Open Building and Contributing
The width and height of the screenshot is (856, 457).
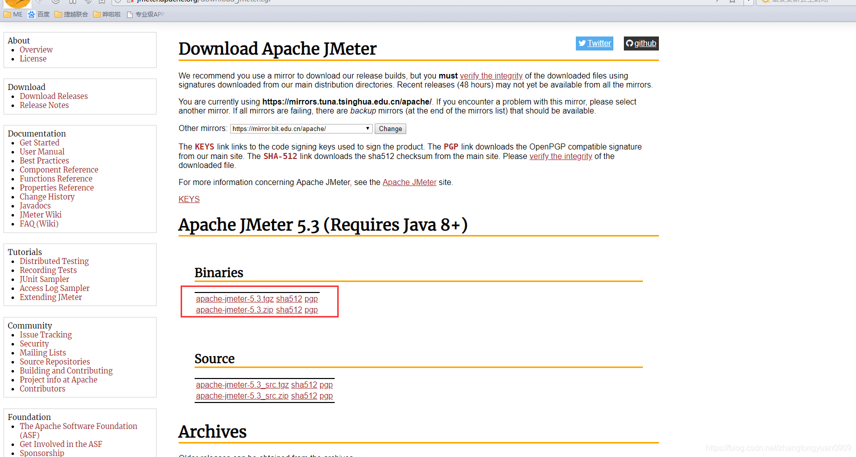pos(66,371)
